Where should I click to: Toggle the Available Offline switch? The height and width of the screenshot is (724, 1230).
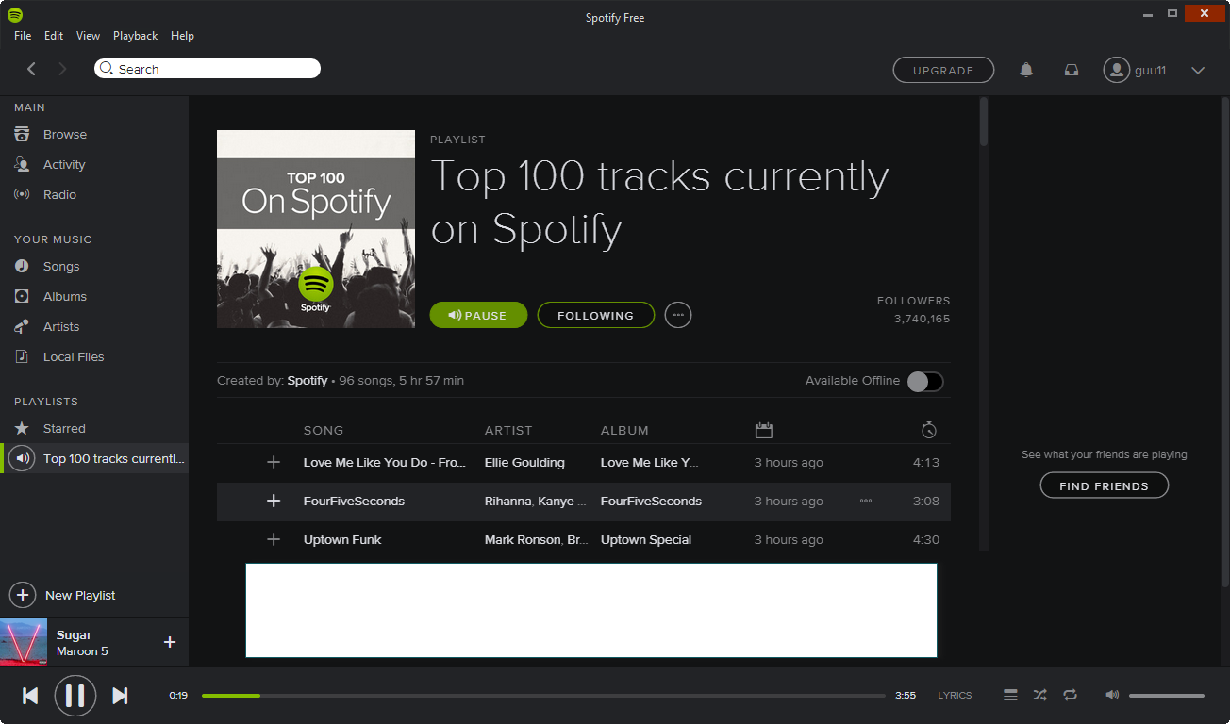click(925, 381)
